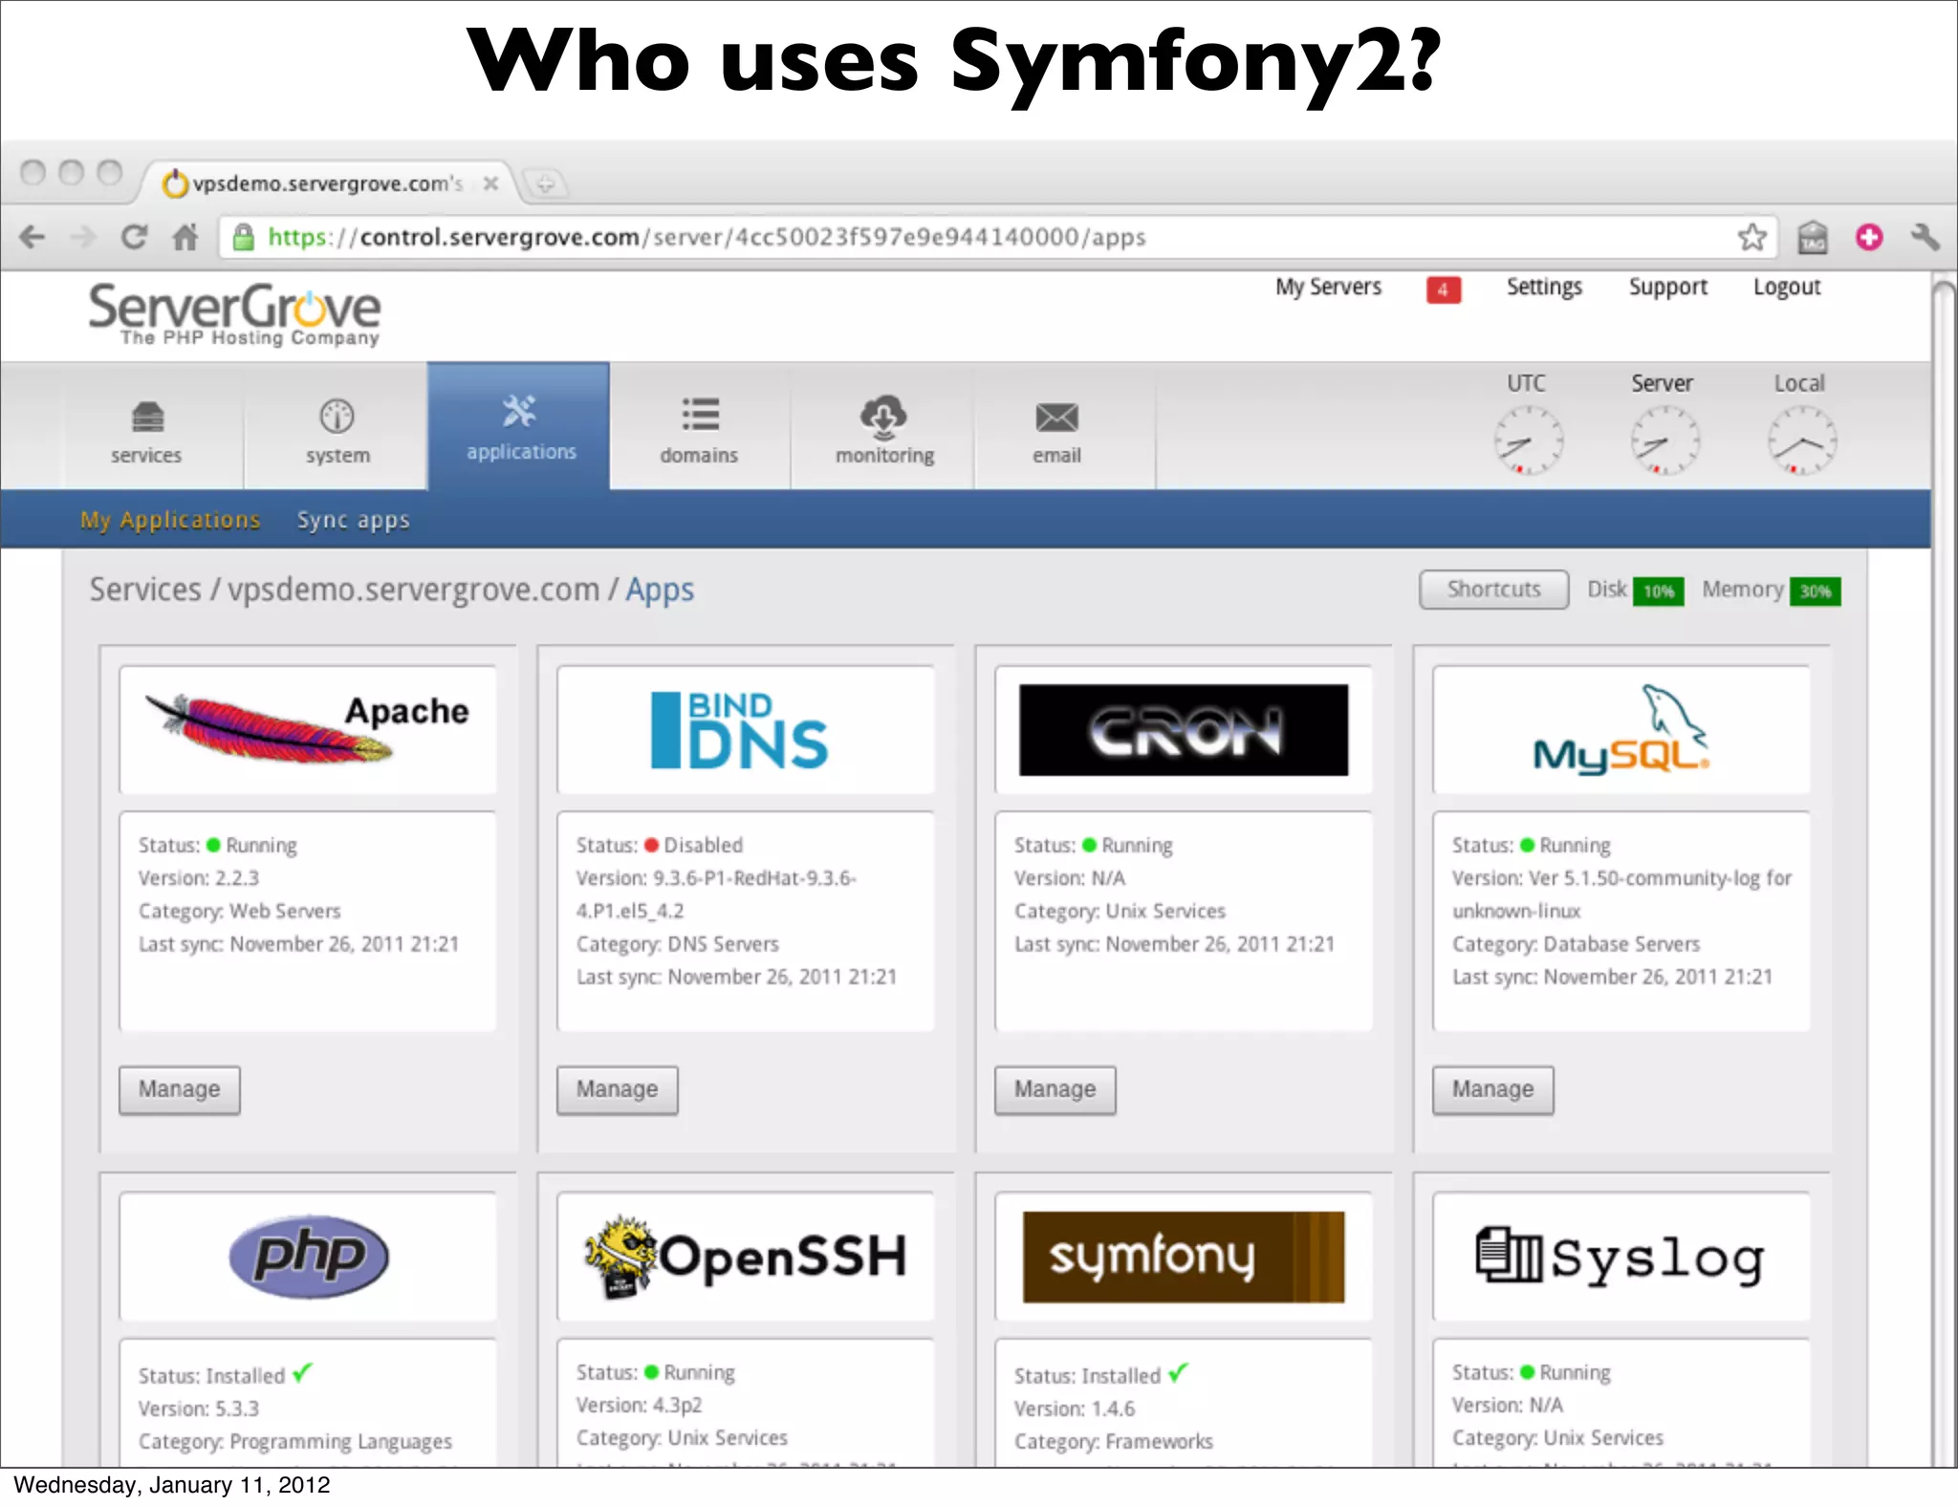Select the applications section
This screenshot has width=1958, height=1506.
point(519,426)
